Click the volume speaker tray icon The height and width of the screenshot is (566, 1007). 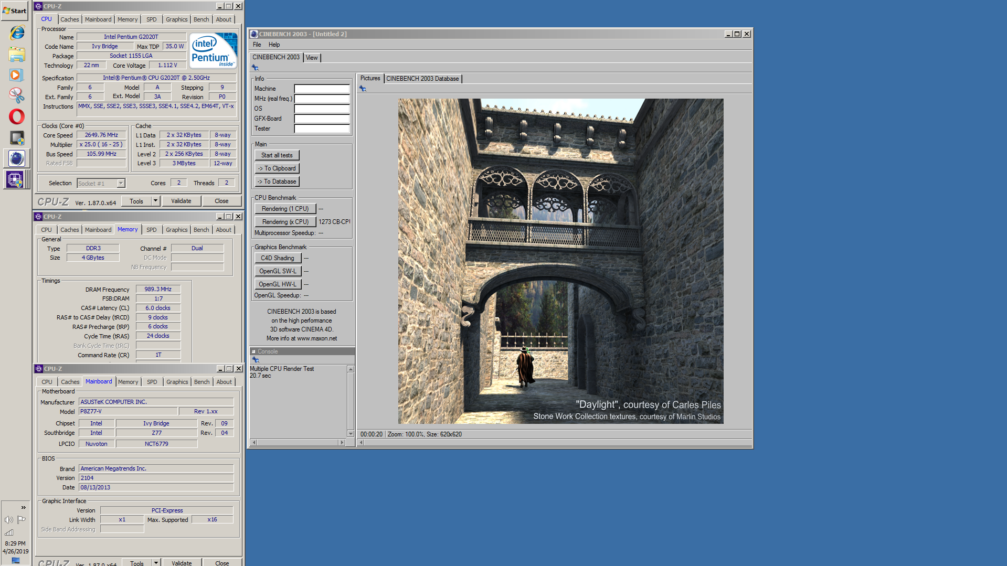(9, 520)
